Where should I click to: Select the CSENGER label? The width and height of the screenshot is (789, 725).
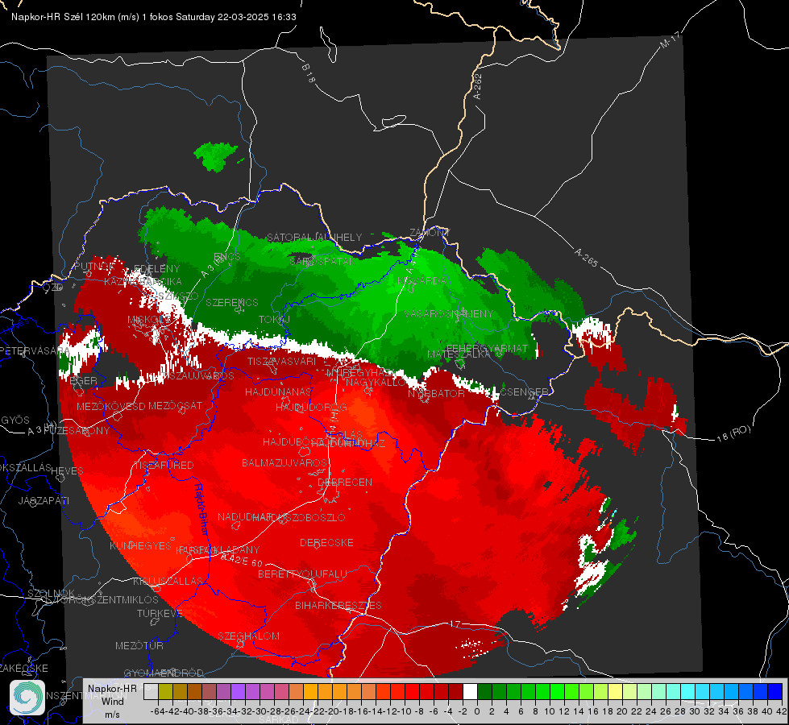click(x=525, y=392)
